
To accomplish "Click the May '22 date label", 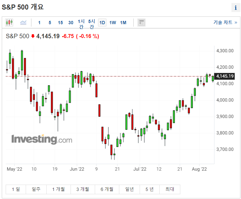I will click(x=14, y=169).
